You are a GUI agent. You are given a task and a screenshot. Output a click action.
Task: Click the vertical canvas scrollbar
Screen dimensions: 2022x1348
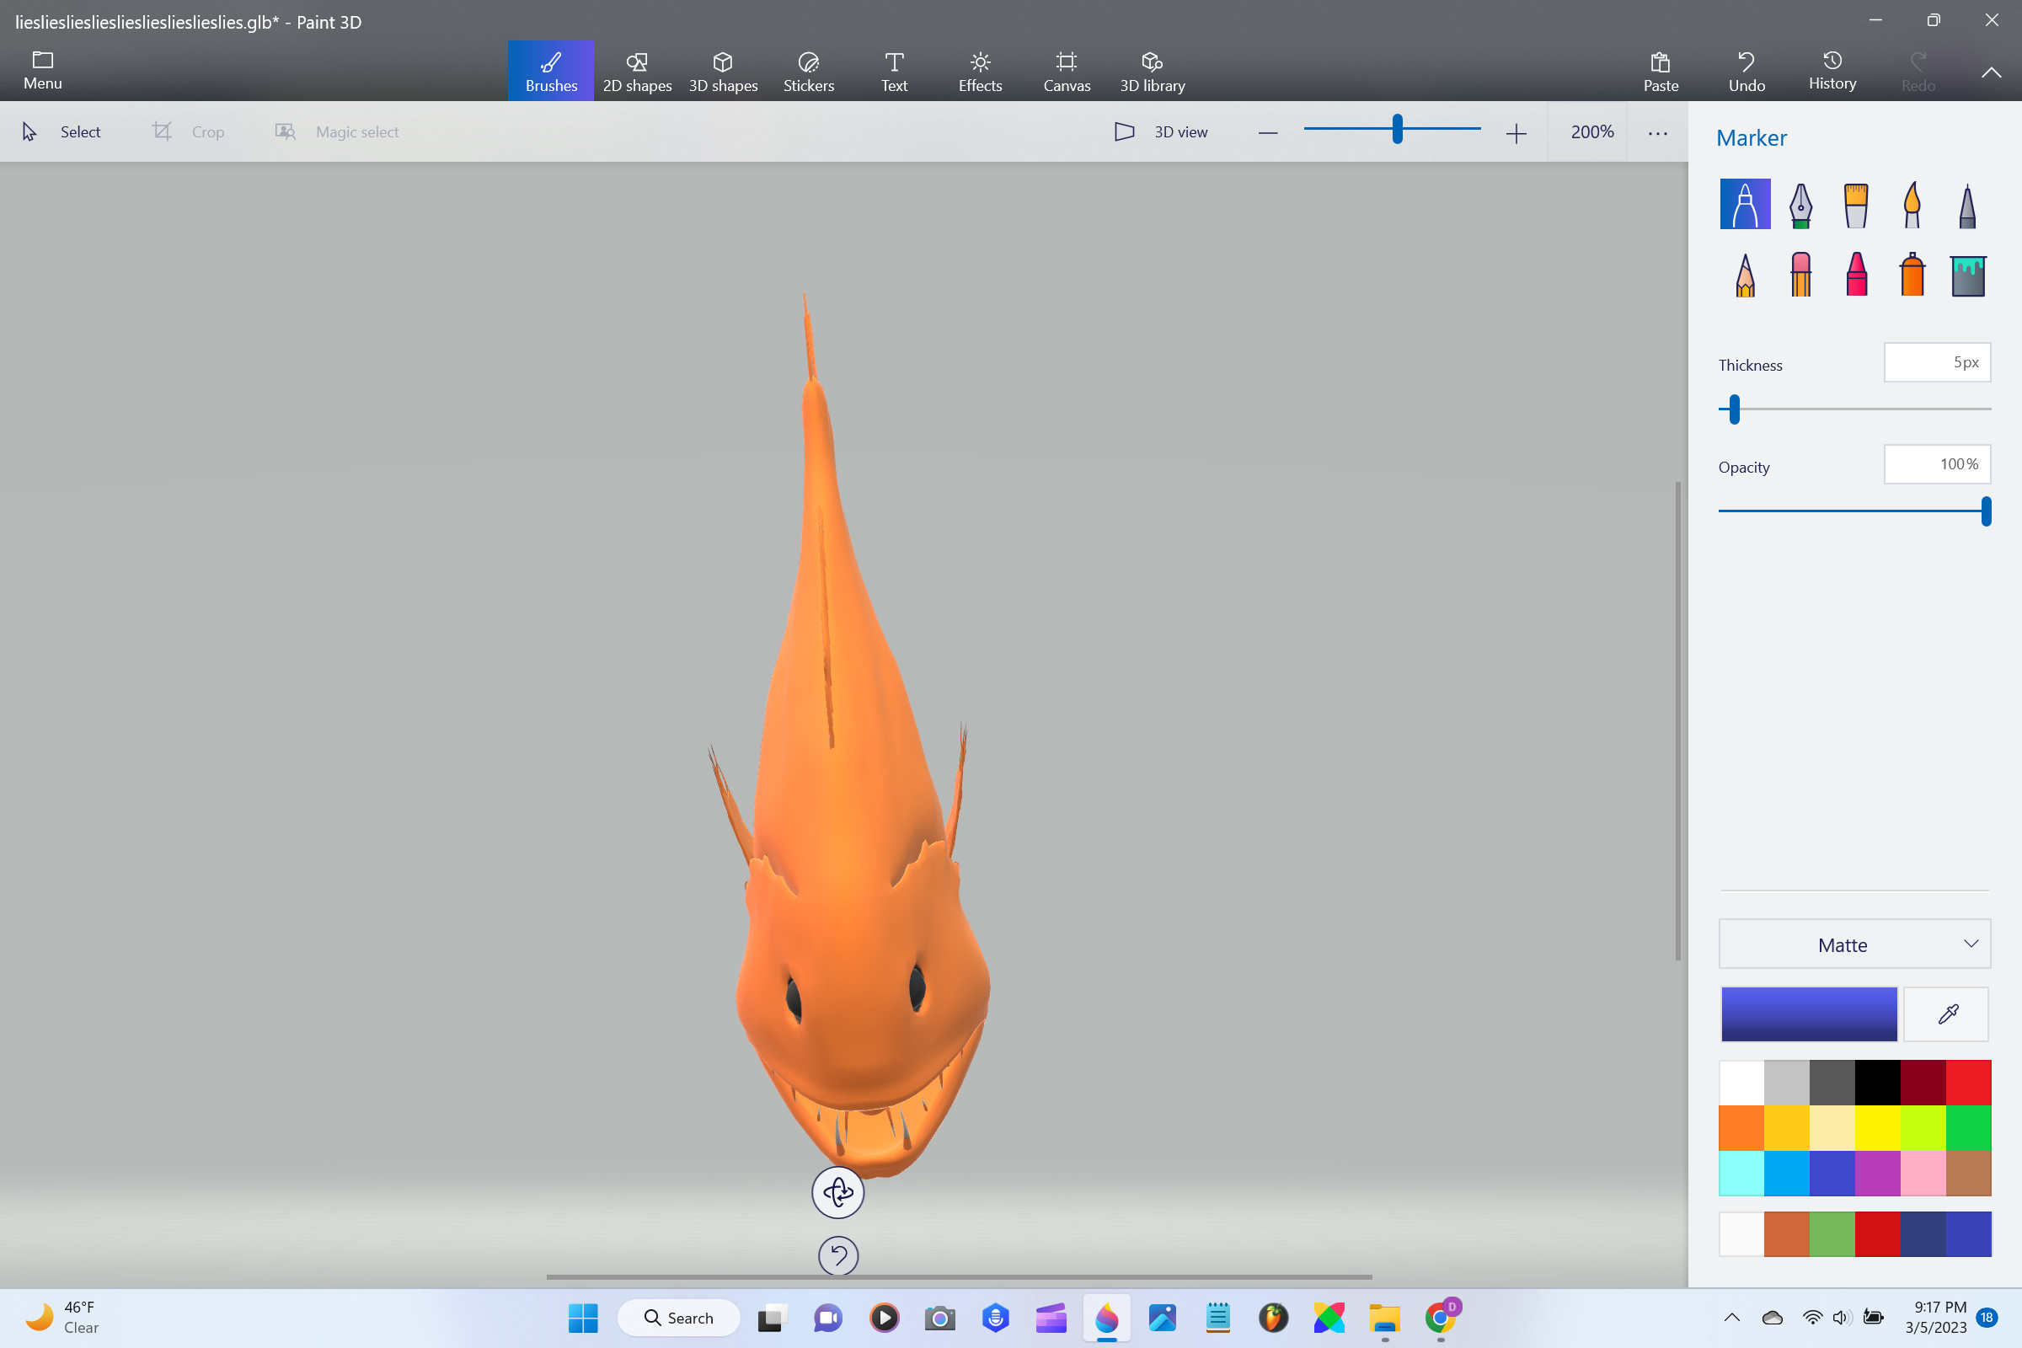(1677, 720)
